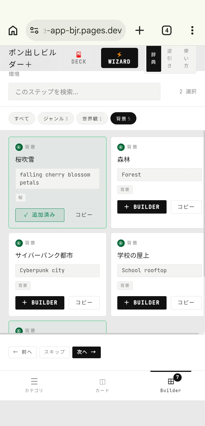Toggle the 追加済み button on 桜吹雪 card
The width and height of the screenshot is (205, 426).
point(40,215)
